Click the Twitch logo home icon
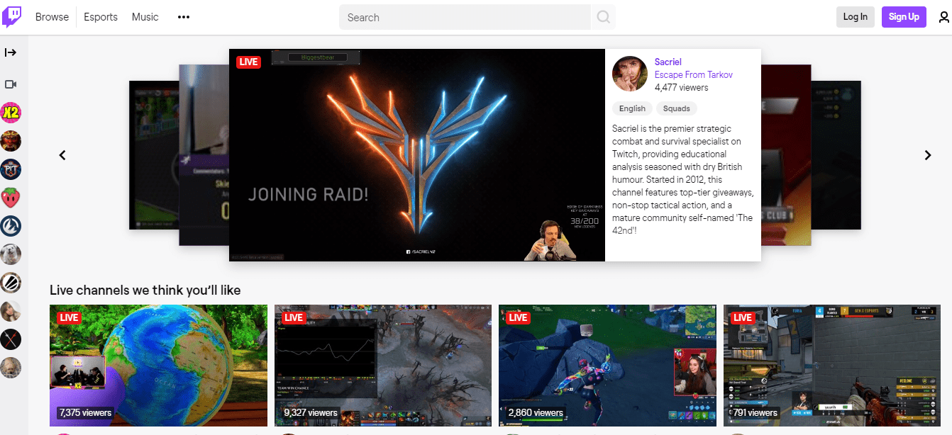Viewport: 952px width, 435px height. (x=12, y=16)
